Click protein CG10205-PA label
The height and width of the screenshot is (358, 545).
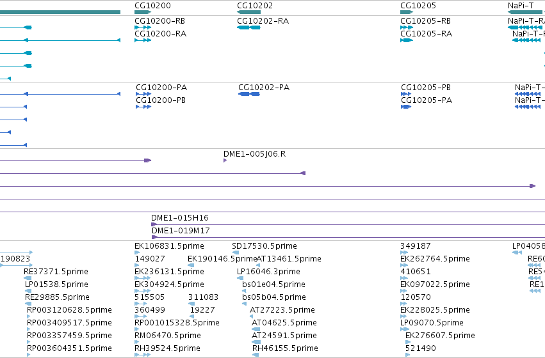[x=427, y=100]
